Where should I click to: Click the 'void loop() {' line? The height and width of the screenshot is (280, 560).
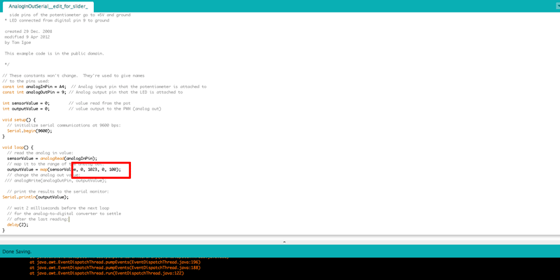point(18,147)
